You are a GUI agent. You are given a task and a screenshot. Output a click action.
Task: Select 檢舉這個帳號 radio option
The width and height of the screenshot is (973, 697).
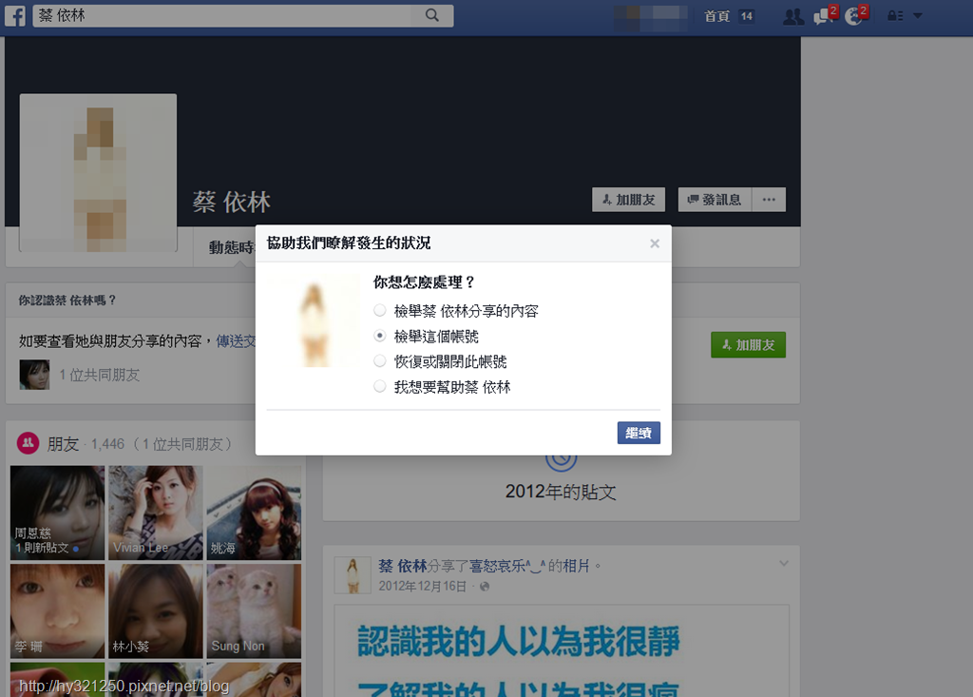click(380, 336)
